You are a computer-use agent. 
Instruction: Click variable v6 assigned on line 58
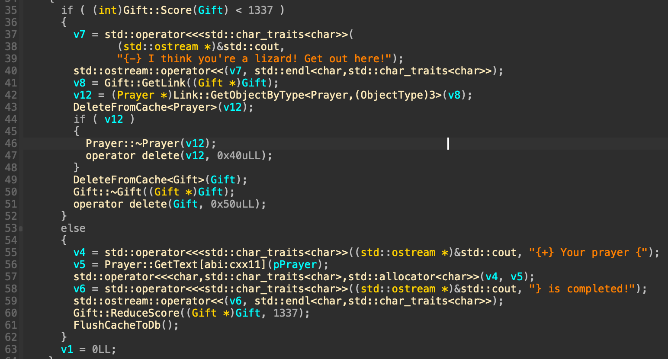pyautogui.click(x=80, y=288)
